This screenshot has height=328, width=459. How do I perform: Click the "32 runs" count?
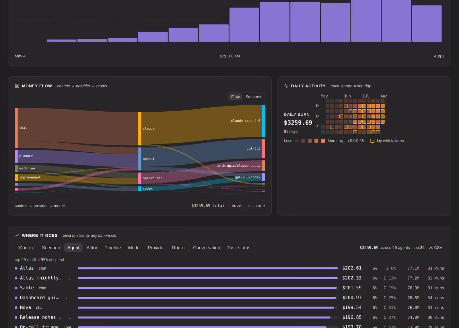(436, 278)
